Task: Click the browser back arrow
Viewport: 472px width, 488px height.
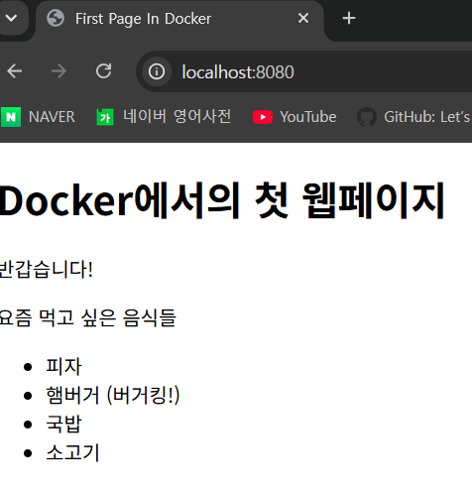Action: [x=14, y=71]
